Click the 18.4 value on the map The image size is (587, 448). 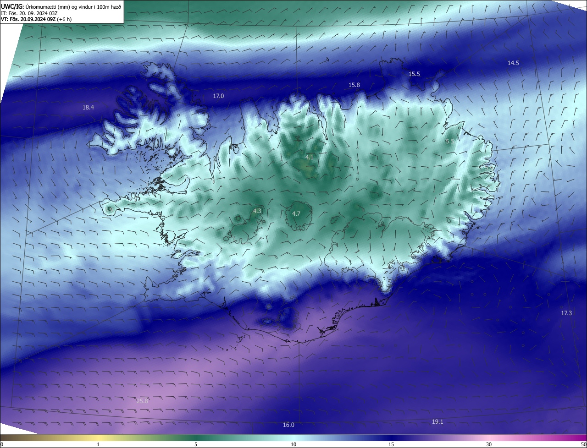88,108
